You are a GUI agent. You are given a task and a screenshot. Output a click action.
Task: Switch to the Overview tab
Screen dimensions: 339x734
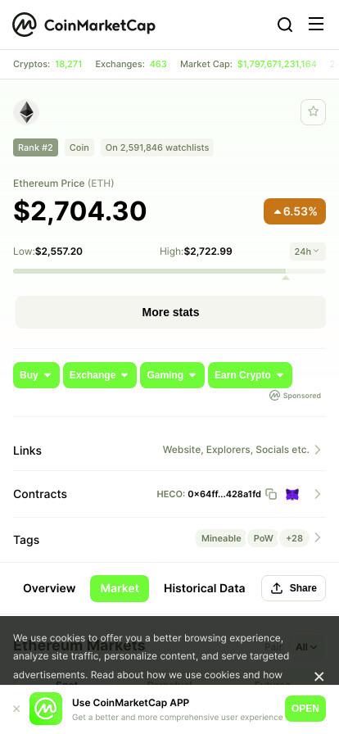coord(49,588)
